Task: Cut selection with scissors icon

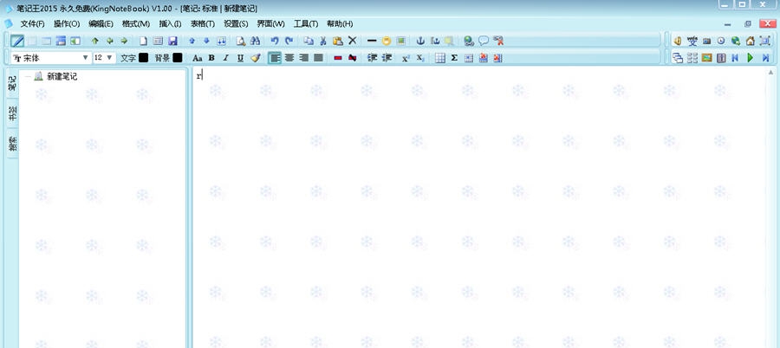Action: coord(323,41)
